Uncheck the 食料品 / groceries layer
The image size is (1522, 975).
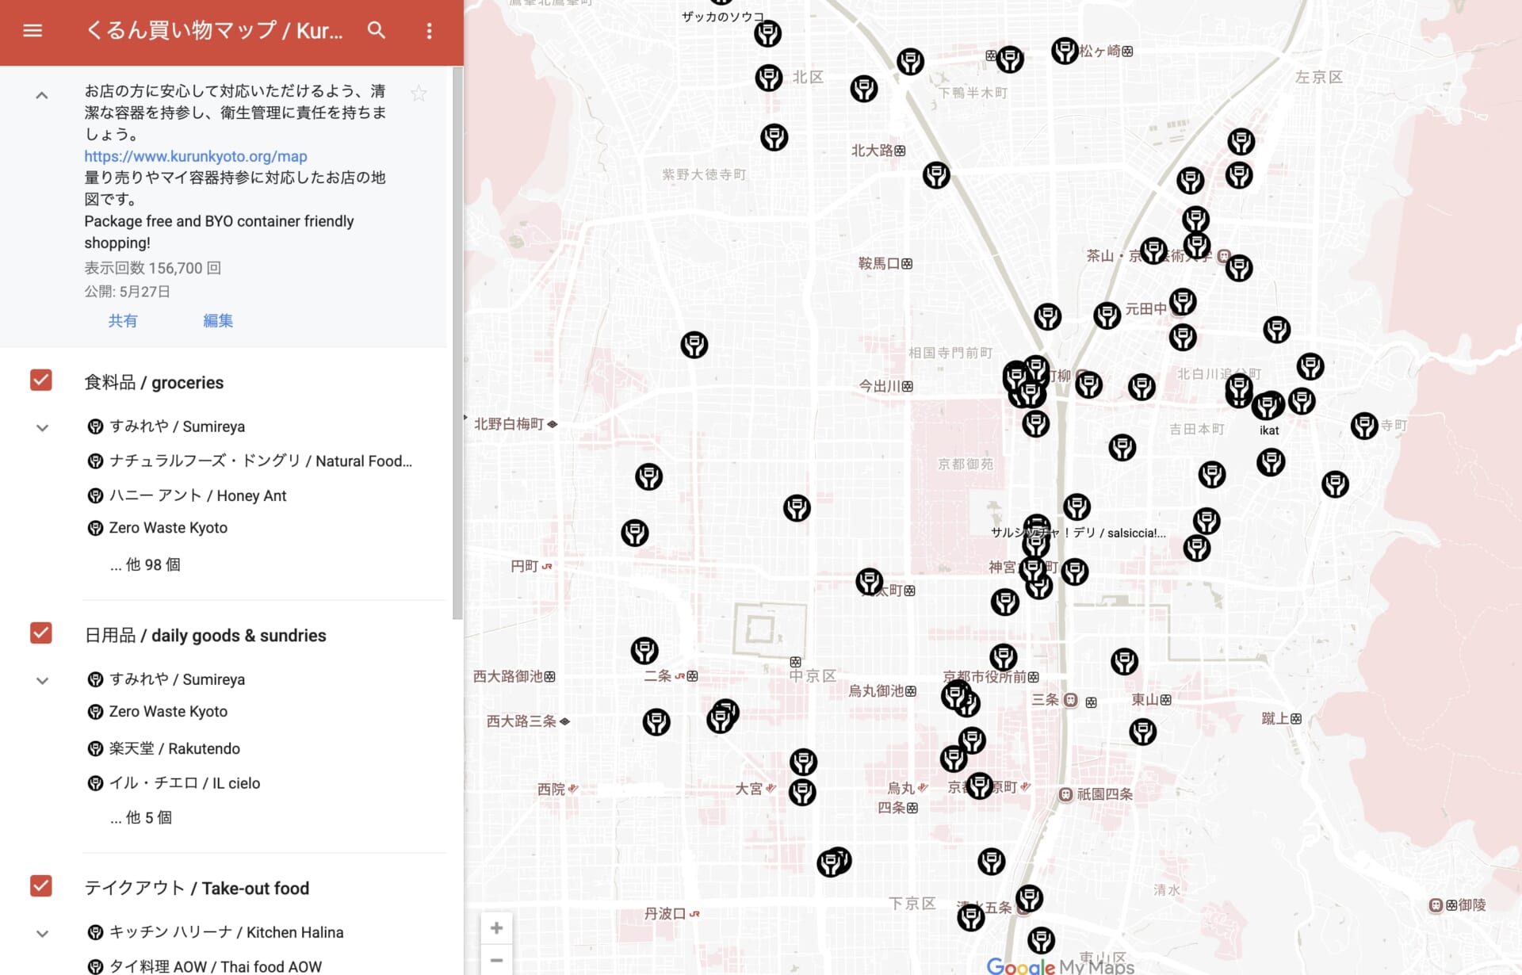pyautogui.click(x=41, y=380)
